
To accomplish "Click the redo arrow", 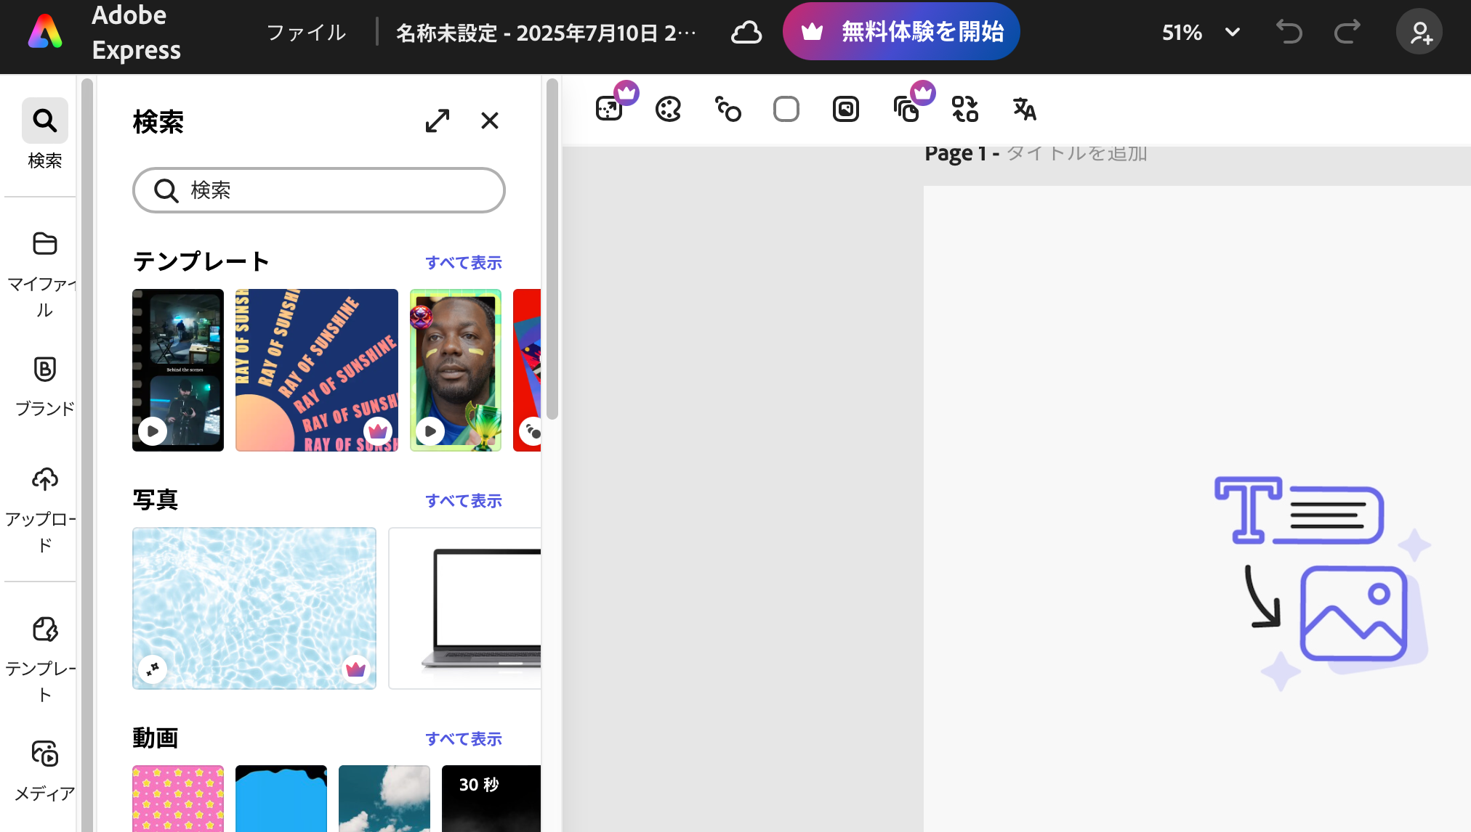I will pos(1347,33).
